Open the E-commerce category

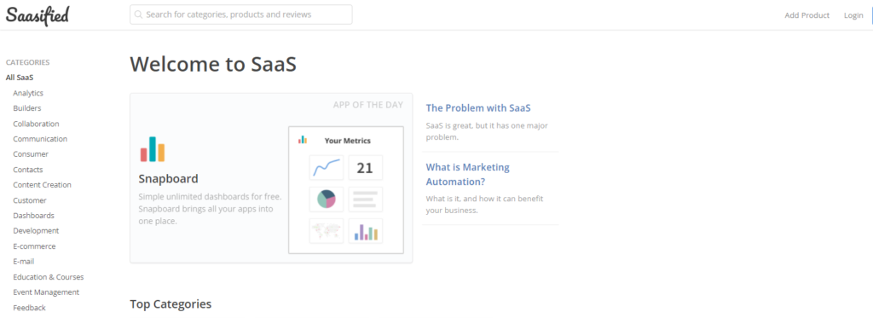coord(34,246)
